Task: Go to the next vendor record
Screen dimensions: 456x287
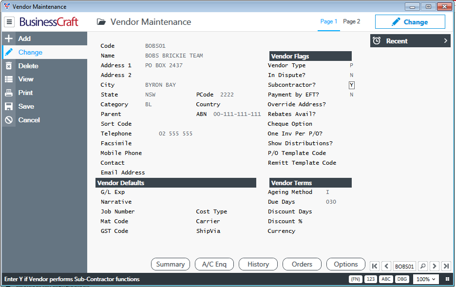Action: [435, 266]
